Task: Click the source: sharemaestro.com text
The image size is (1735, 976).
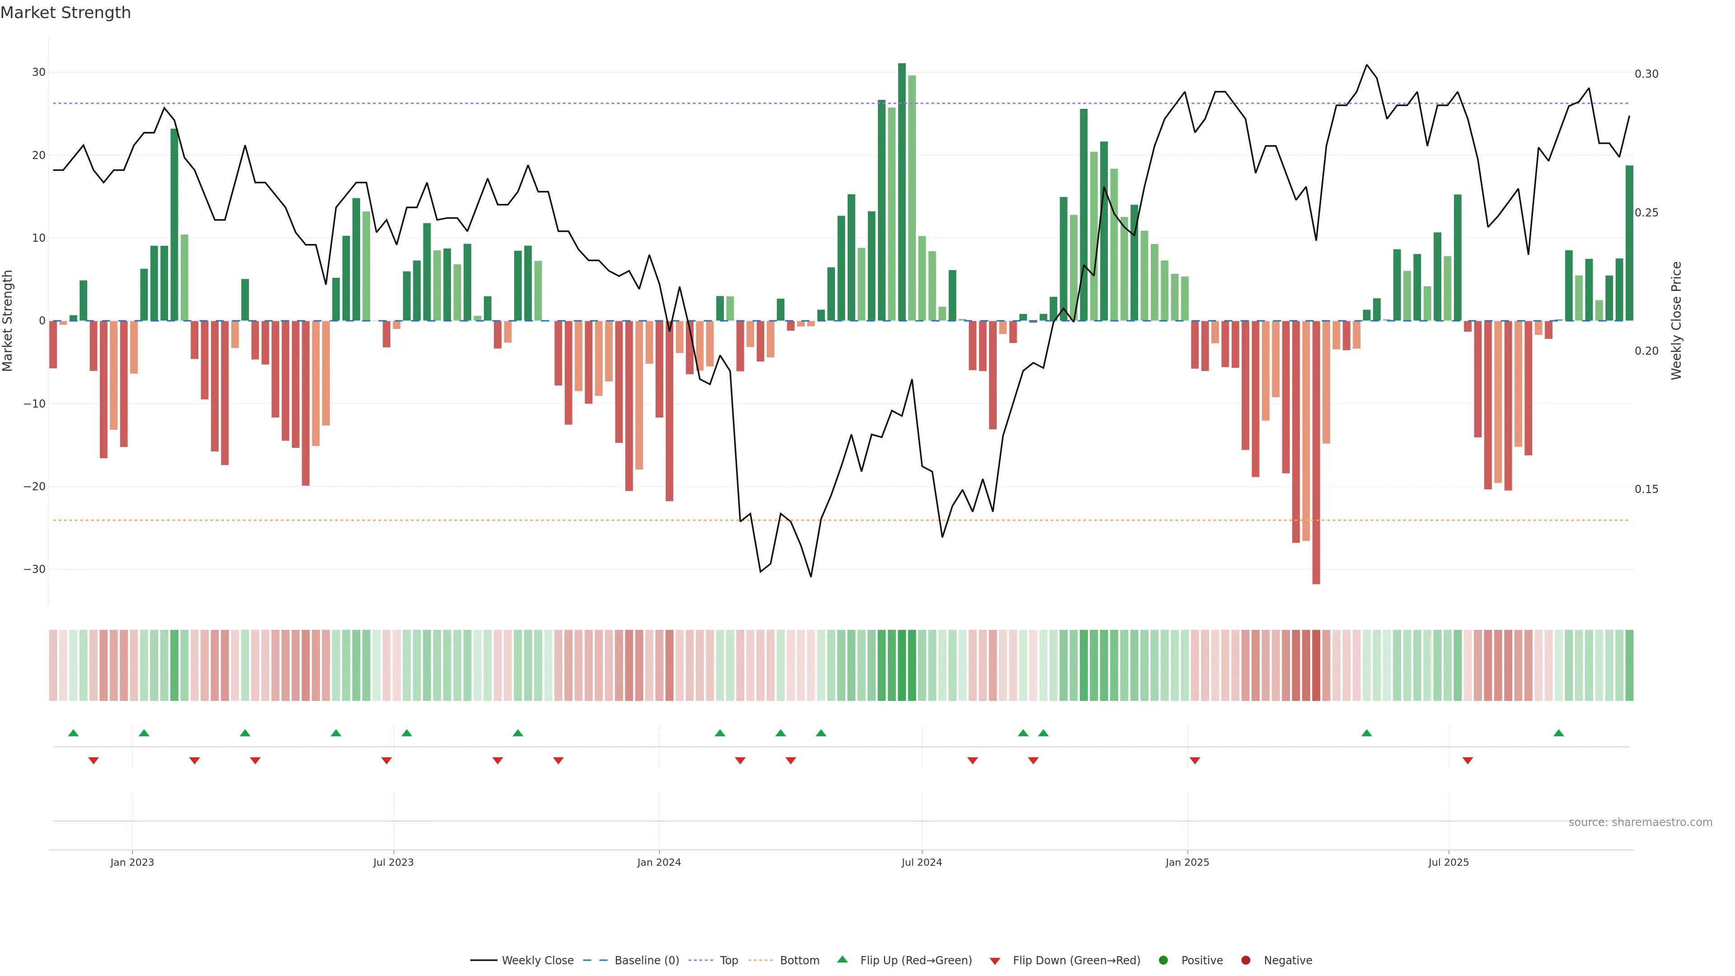Action: [1640, 822]
